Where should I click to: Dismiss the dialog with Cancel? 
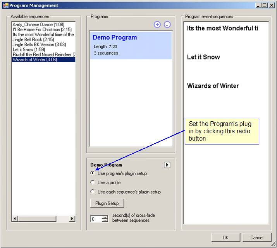pyautogui.click(x=257, y=238)
